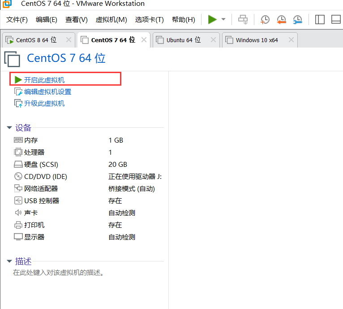Open snapshot manager via the wrench clock icon

click(x=298, y=19)
